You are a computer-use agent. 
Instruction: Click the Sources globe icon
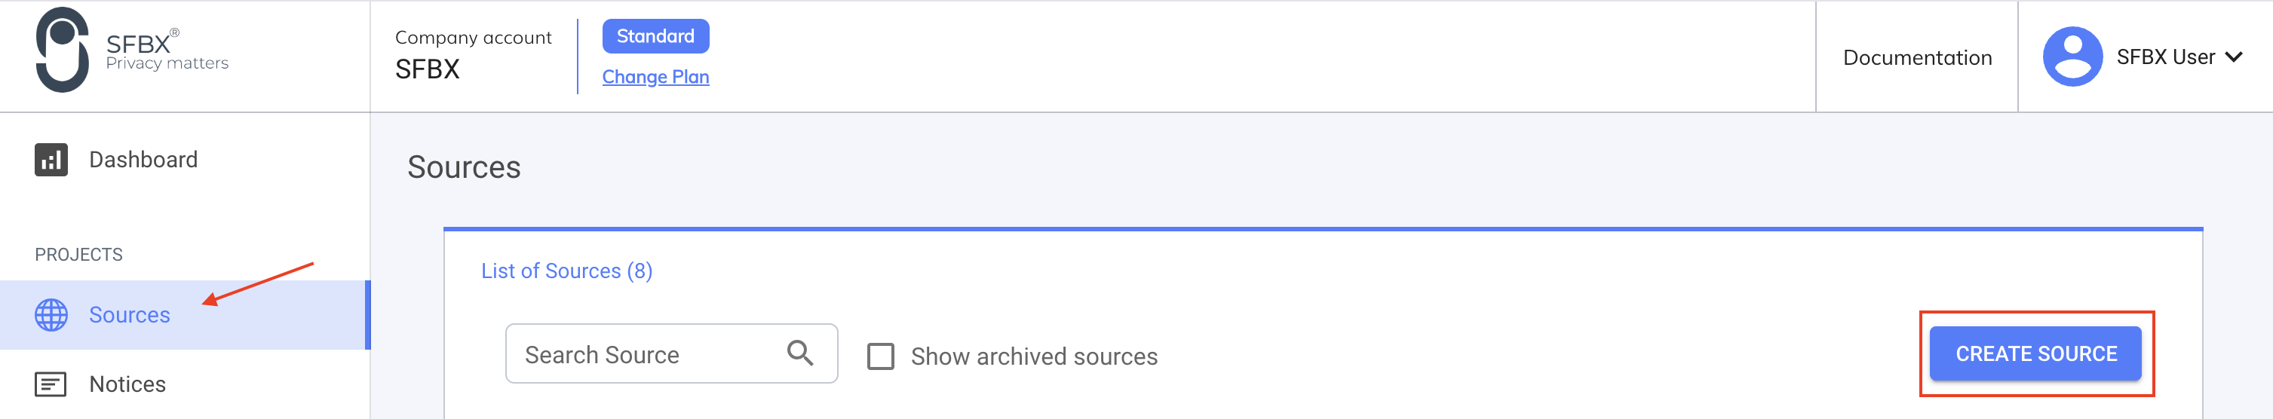tap(51, 315)
